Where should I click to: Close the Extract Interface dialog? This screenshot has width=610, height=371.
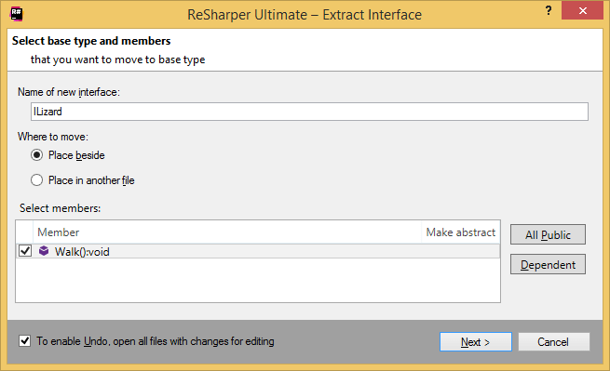click(582, 10)
